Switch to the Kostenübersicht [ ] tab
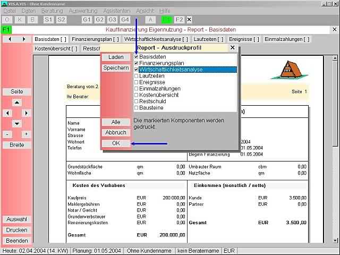340x255 pixels. [x=56, y=48]
